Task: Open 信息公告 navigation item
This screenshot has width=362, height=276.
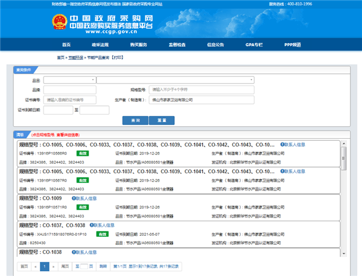Action: coord(215,44)
